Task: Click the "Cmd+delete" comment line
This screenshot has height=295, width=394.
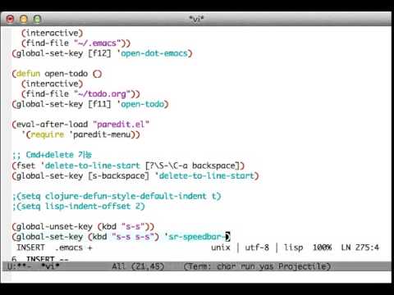Action: click(x=52, y=155)
